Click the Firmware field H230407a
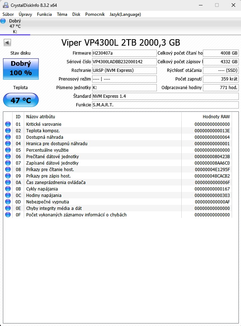Viewport: 241px width, 326px height. (x=124, y=53)
